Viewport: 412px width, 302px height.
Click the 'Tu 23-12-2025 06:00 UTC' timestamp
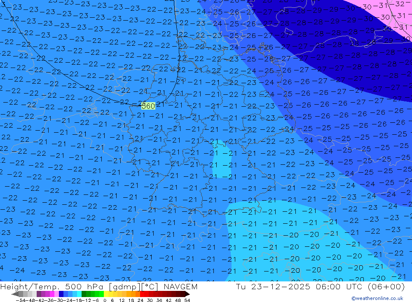[299, 286]
